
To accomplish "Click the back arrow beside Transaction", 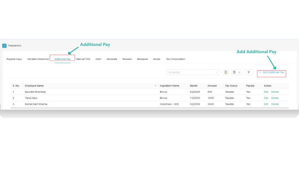I will 4,46.
